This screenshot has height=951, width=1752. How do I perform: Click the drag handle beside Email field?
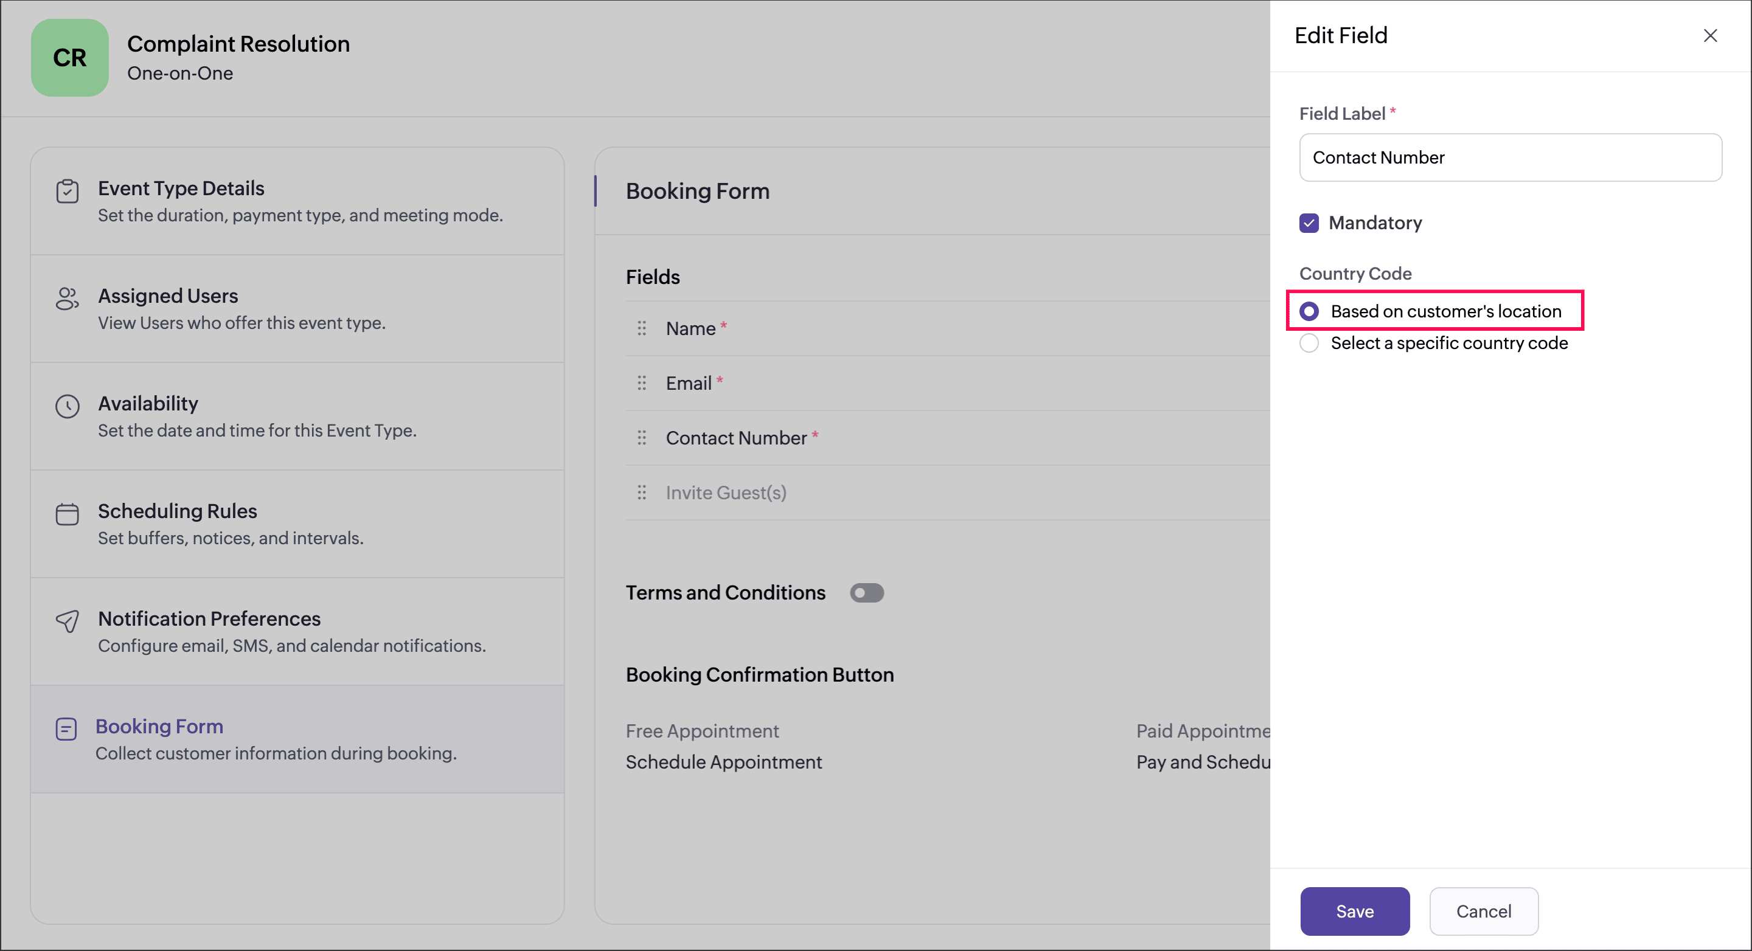coord(641,384)
